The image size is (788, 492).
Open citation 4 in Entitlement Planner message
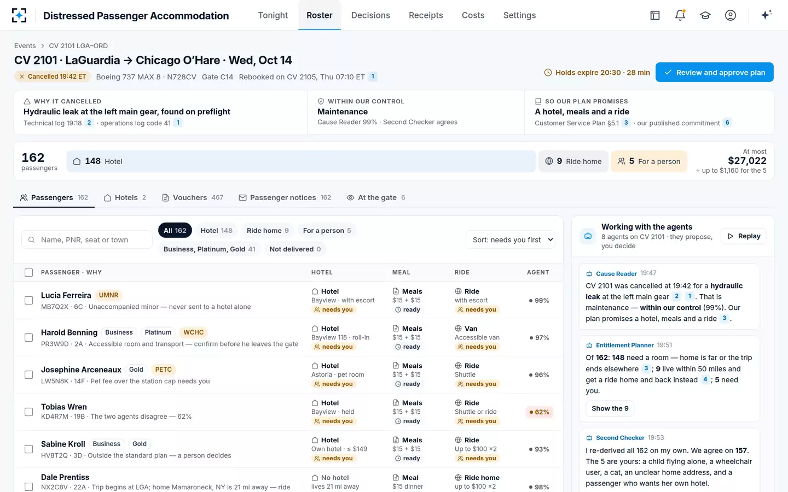coord(705,379)
